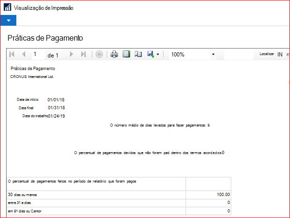Select the work date 01/24/19

coord(56,116)
